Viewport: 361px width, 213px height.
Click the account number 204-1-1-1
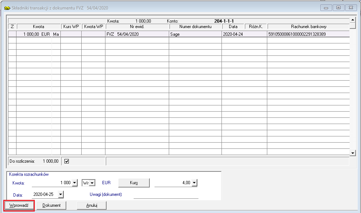point(224,21)
